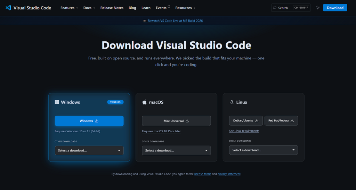
Task: Open the Docs dropdown menu
Action: (x=89, y=8)
